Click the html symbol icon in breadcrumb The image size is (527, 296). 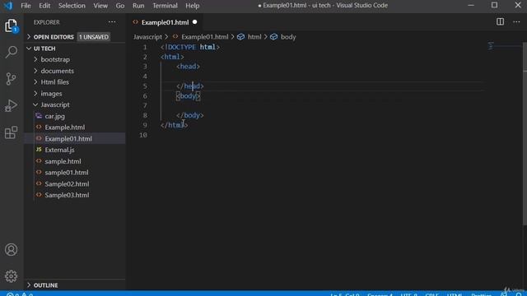point(240,37)
